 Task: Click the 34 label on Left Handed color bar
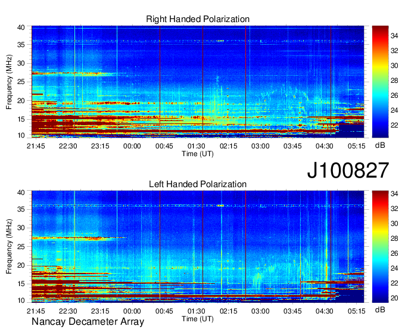(x=394, y=194)
